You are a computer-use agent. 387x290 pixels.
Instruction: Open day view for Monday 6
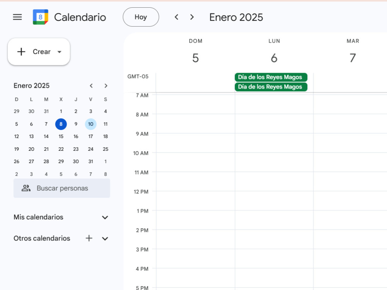coord(274,58)
